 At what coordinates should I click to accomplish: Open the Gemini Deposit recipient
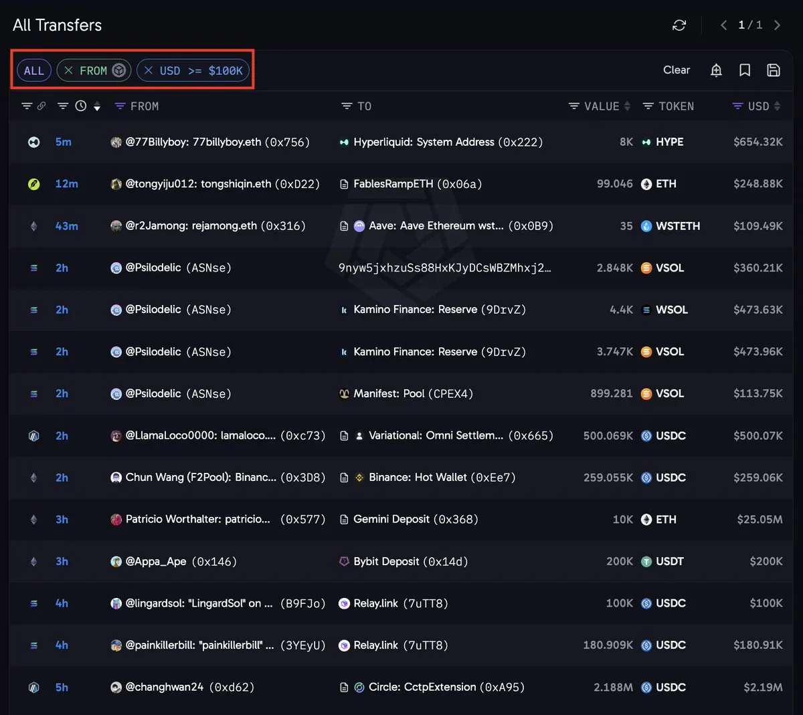[409, 519]
